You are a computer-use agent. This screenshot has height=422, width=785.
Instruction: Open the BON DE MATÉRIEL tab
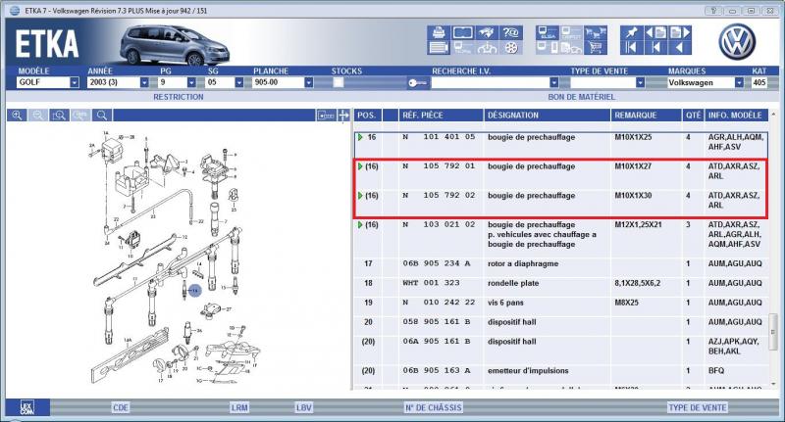(581, 97)
